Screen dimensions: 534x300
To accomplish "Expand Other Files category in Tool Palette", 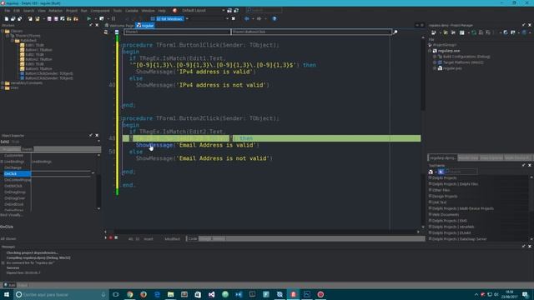I will pyautogui.click(x=431, y=190).
